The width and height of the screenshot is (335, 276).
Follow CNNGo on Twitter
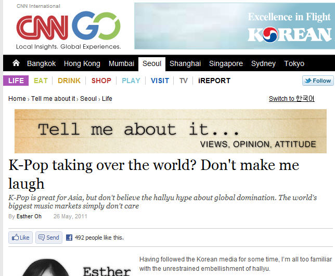[x=317, y=81]
